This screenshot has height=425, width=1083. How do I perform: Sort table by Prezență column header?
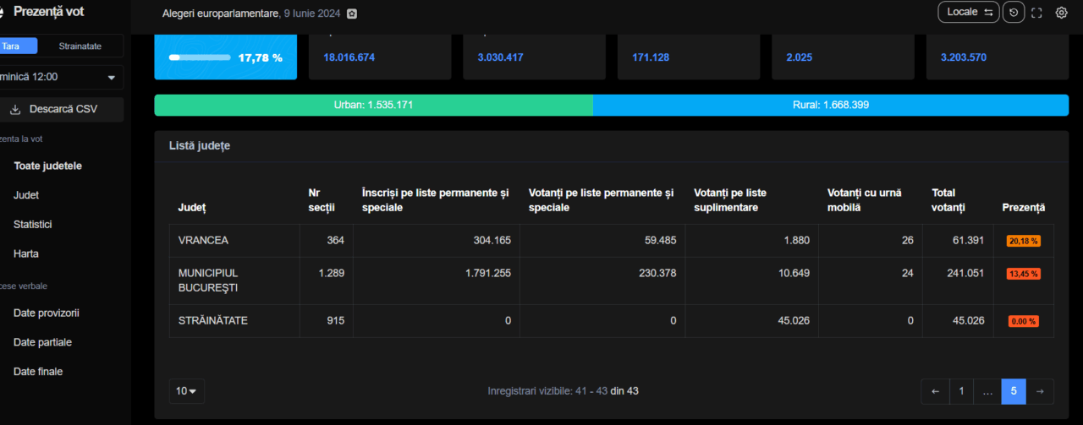click(x=1023, y=208)
